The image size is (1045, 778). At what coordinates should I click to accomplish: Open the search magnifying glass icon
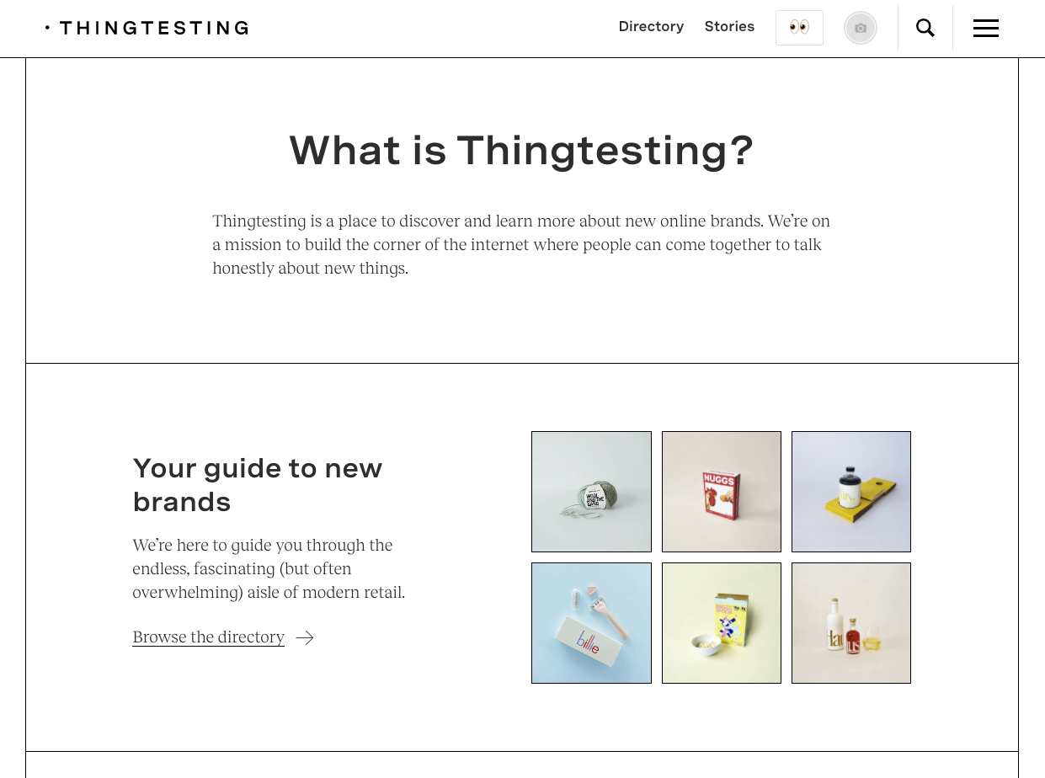925,28
